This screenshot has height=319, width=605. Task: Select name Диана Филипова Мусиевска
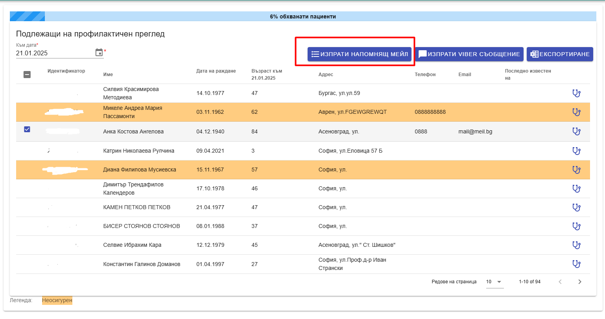coord(140,170)
